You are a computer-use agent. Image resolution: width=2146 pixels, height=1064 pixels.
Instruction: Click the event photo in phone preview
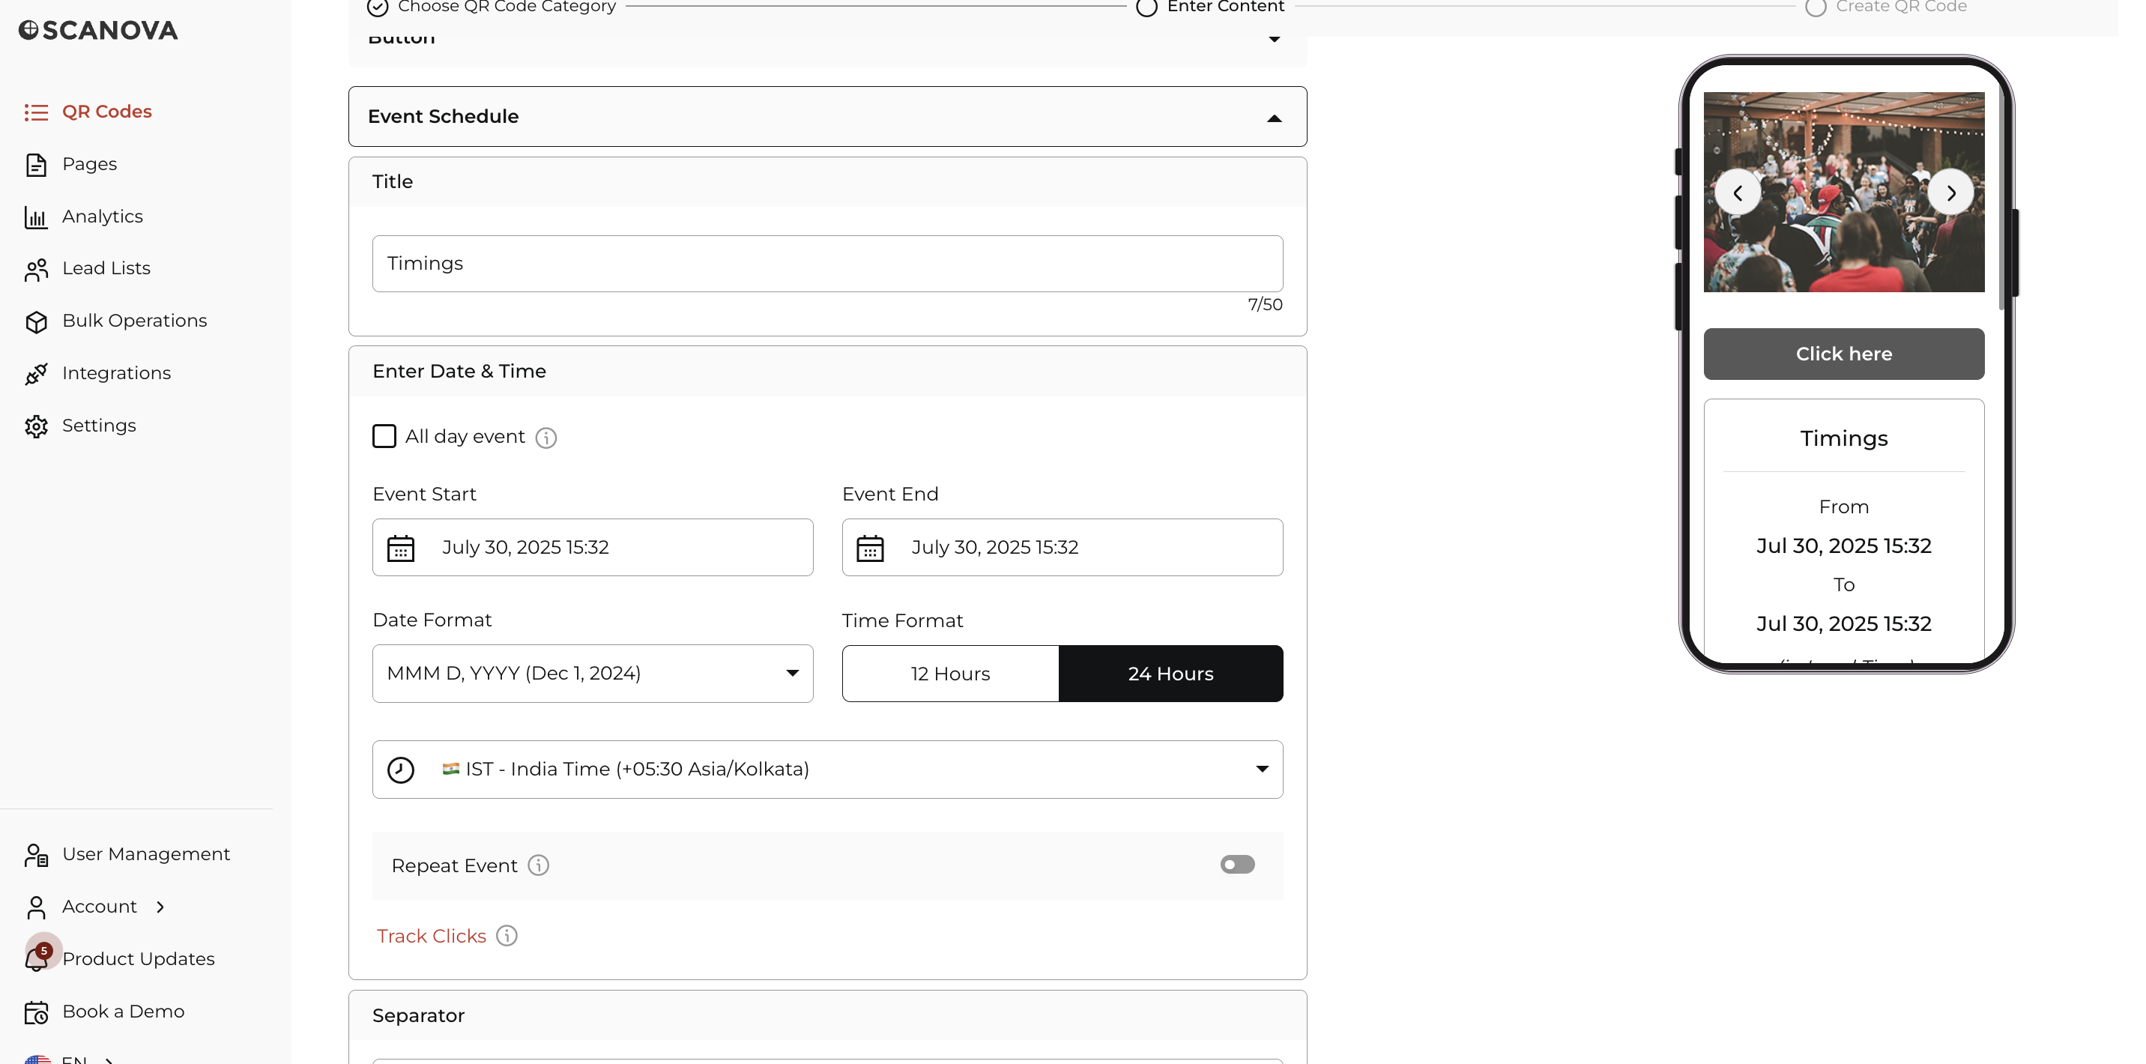click(1843, 193)
